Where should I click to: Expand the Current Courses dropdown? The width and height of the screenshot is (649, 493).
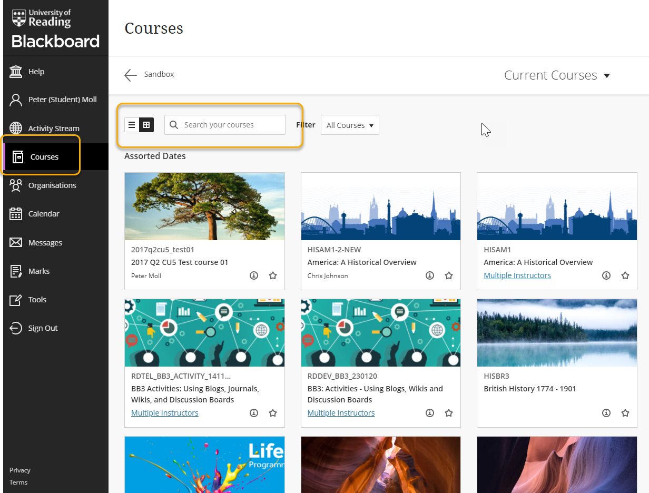click(557, 75)
